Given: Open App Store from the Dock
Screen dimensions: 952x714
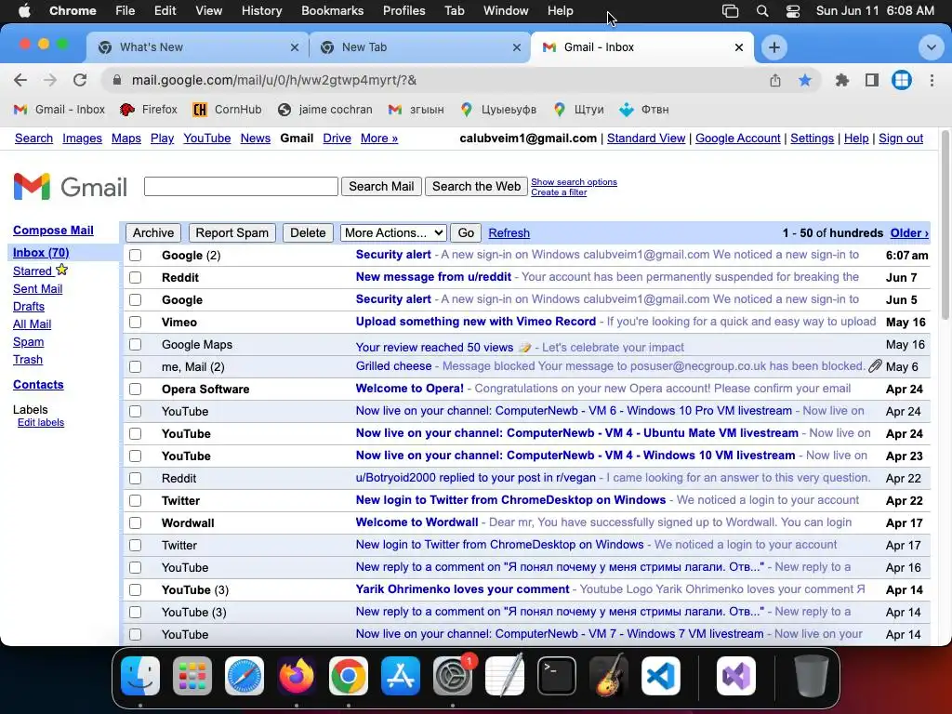Looking at the screenshot, I should (x=401, y=675).
